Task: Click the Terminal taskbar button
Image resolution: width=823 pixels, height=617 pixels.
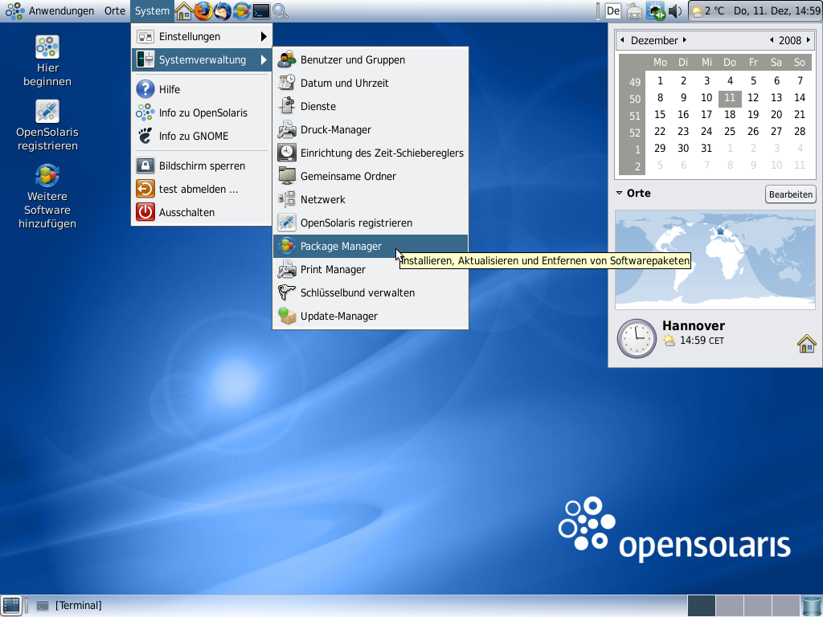Action: click(x=69, y=606)
